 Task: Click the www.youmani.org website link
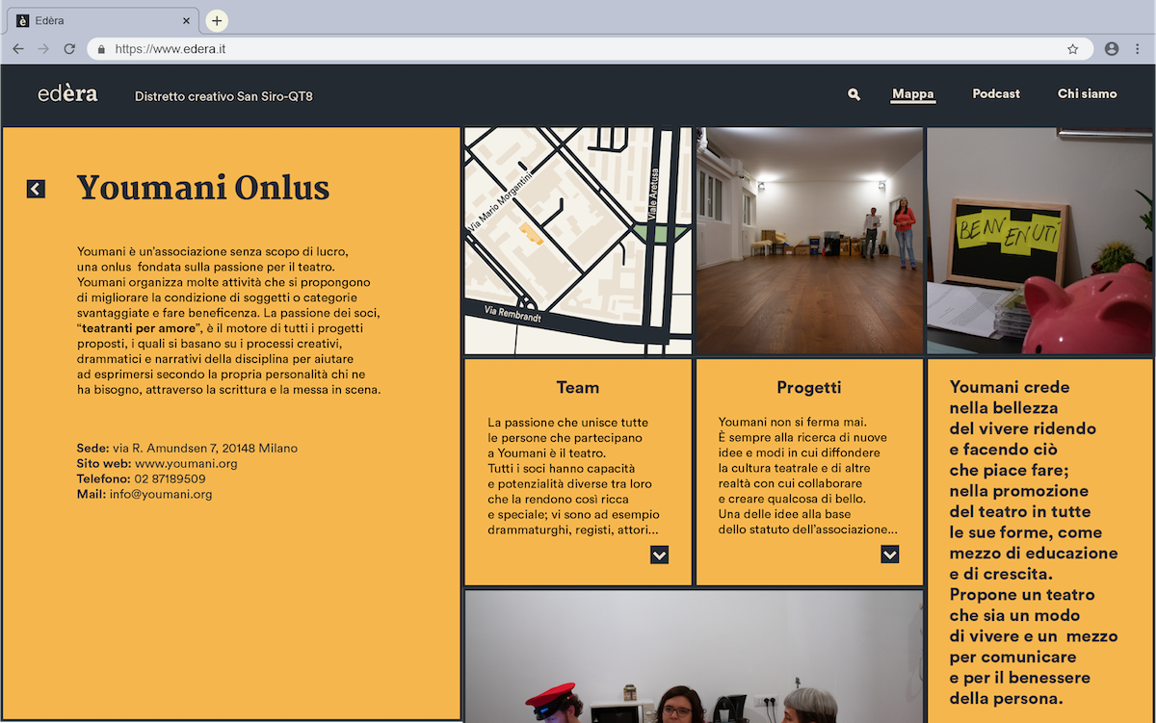tap(186, 463)
